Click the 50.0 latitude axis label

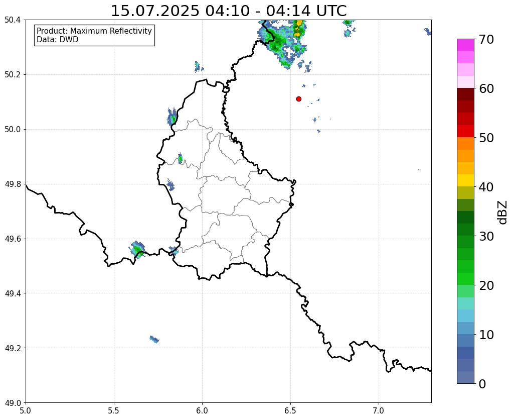[13, 130]
